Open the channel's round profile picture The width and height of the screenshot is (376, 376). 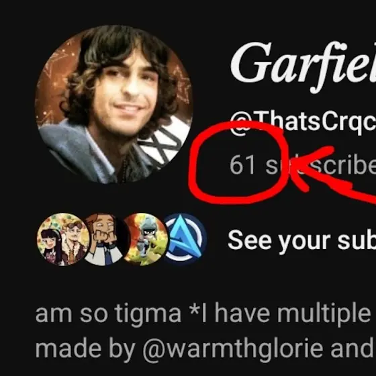click(x=114, y=104)
